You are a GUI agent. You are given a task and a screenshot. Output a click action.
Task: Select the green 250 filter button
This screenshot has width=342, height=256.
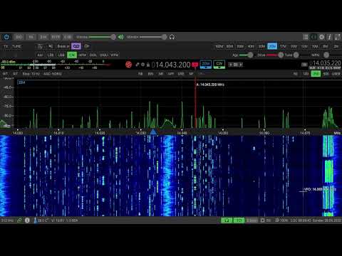316,74
